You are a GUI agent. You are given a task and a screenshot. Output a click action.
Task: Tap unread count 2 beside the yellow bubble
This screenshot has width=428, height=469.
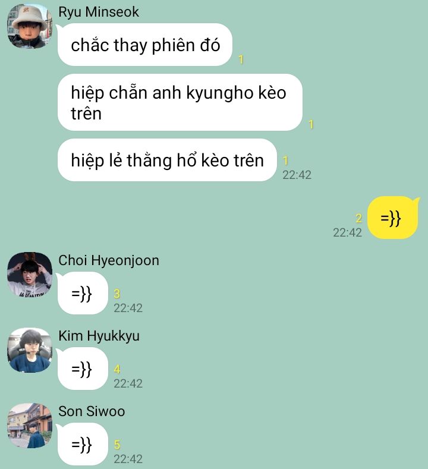coord(359,218)
